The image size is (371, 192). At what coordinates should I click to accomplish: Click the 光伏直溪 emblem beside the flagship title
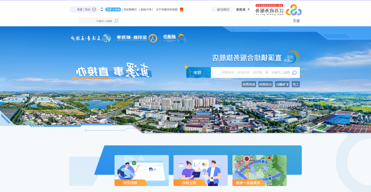click(292, 57)
